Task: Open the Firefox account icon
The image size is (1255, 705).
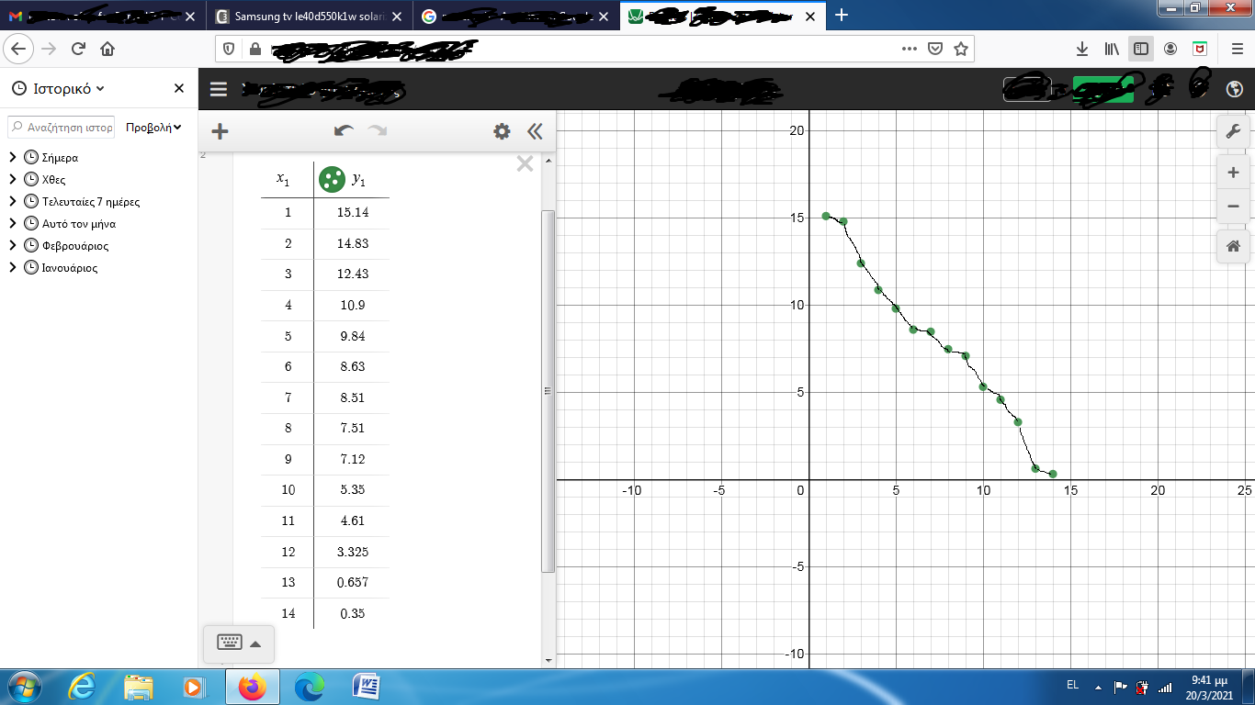Action: [1170, 49]
